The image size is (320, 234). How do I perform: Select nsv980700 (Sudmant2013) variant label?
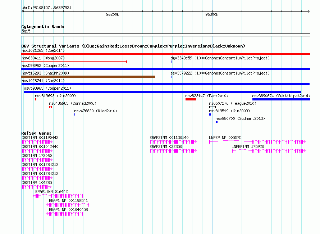click(x=240, y=118)
